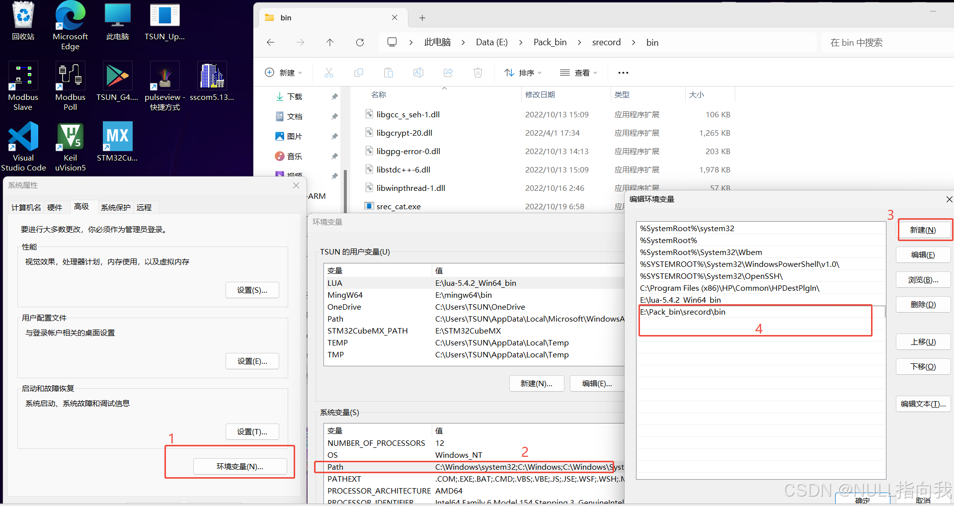Open the Modbus Poll desktop icon

70,86
